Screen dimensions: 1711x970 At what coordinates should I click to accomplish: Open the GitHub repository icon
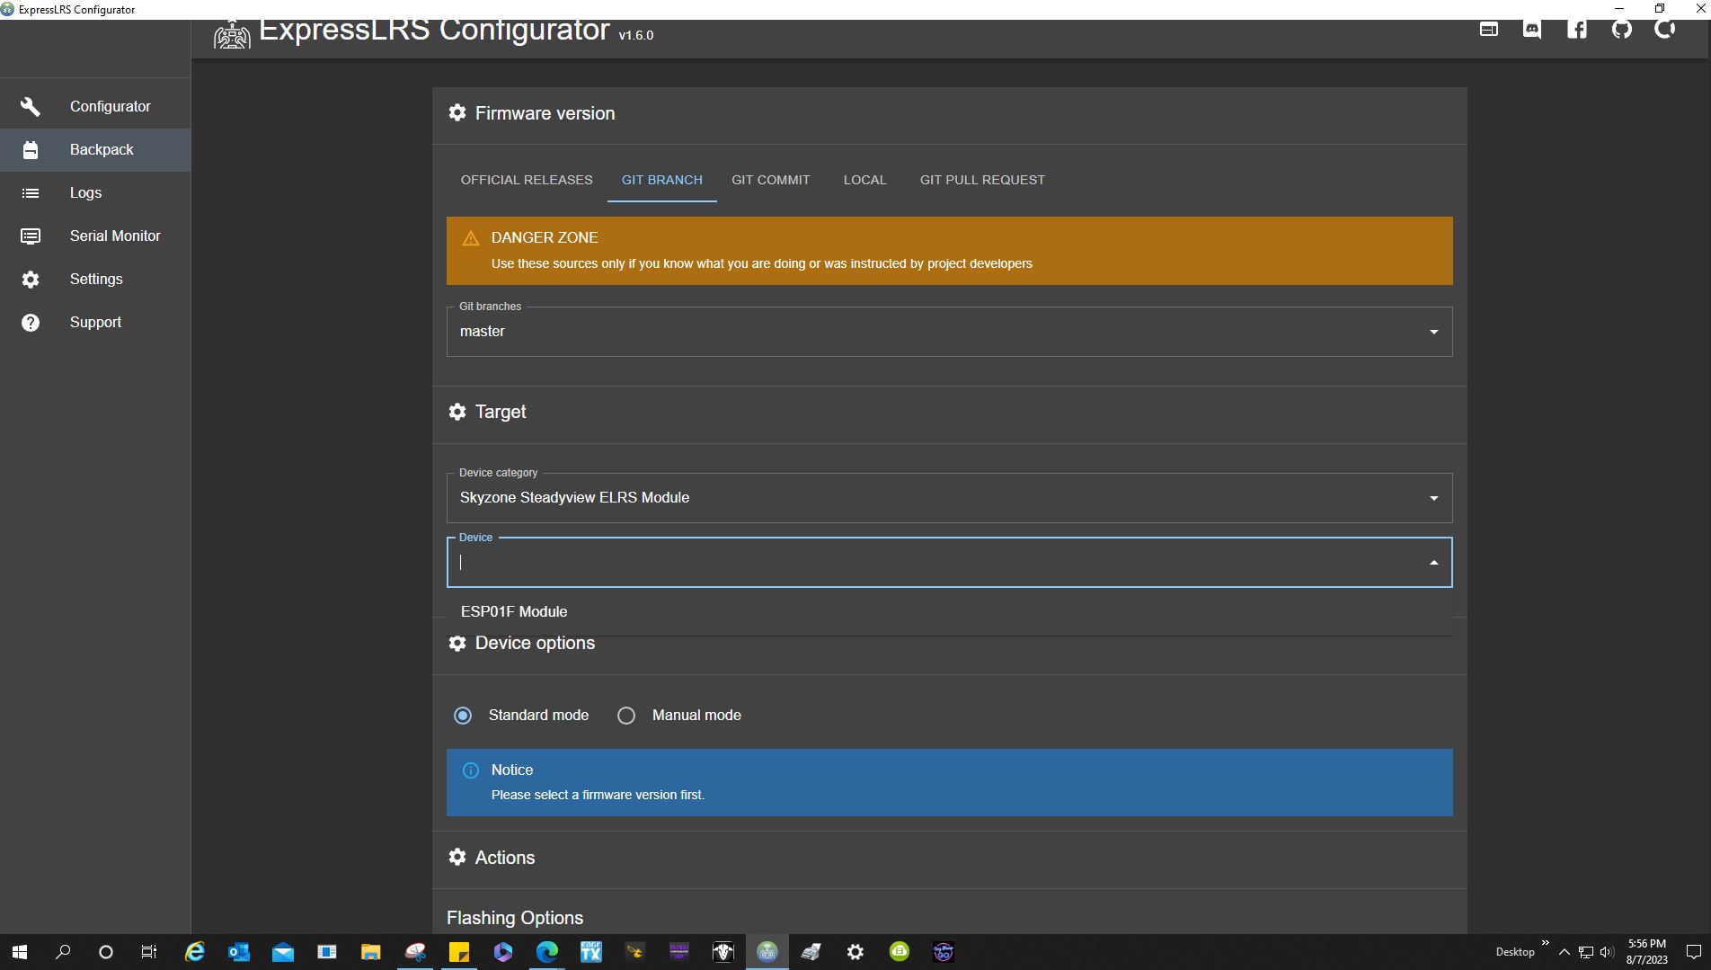point(1622,29)
